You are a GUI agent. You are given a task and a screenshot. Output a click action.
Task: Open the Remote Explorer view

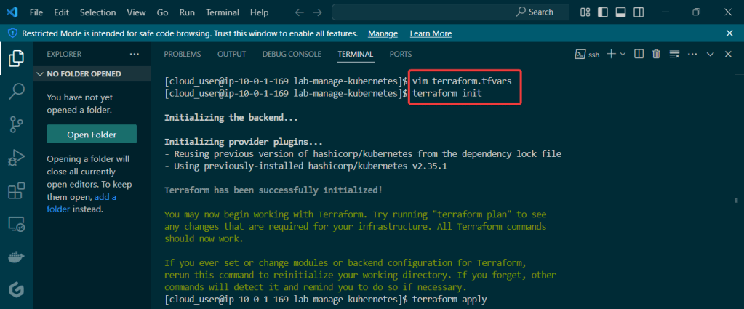pos(16,224)
